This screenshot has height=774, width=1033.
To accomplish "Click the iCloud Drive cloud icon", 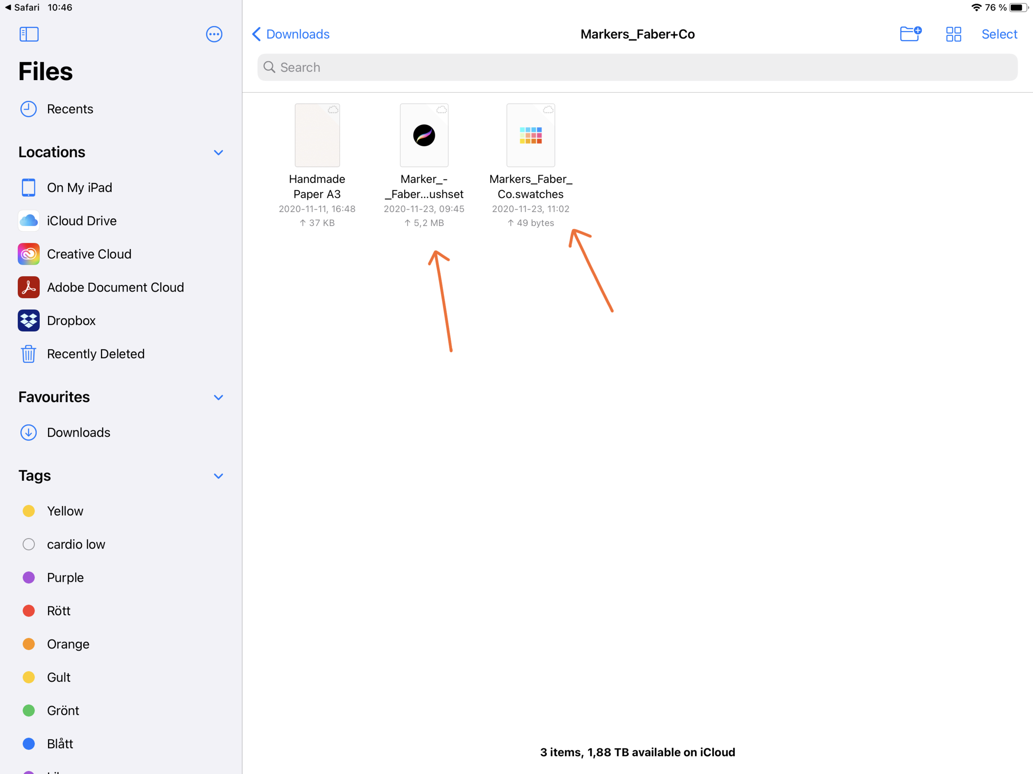I will 29,221.
